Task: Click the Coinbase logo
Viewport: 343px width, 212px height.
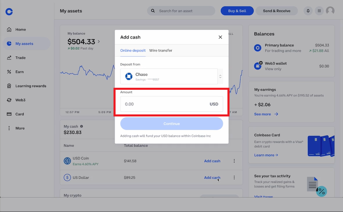Action: (x=9, y=11)
